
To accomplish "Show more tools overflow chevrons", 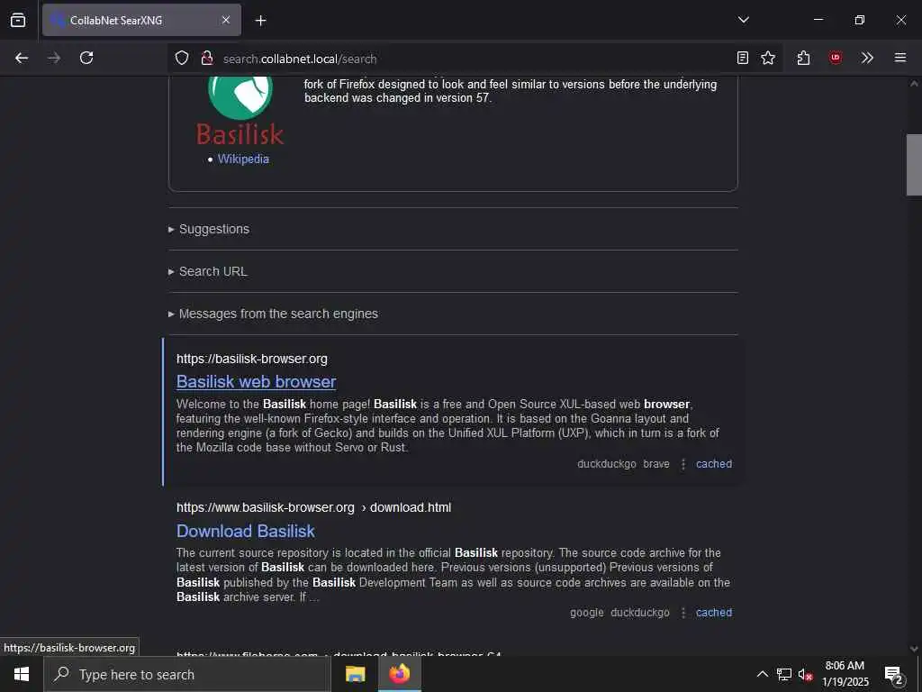I will tap(867, 58).
